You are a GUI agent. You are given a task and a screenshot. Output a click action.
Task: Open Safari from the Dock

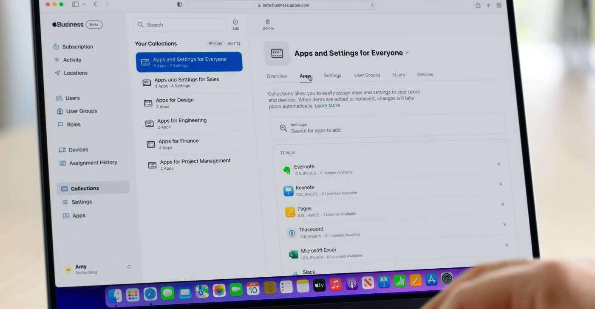(x=150, y=294)
